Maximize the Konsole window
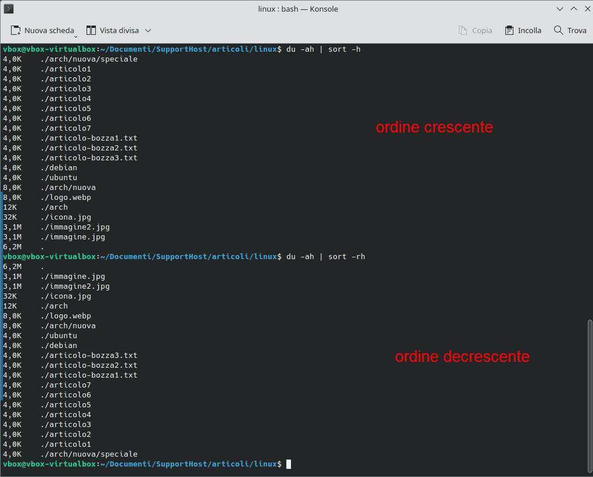Image resolution: width=593 pixels, height=477 pixels. coord(574,9)
